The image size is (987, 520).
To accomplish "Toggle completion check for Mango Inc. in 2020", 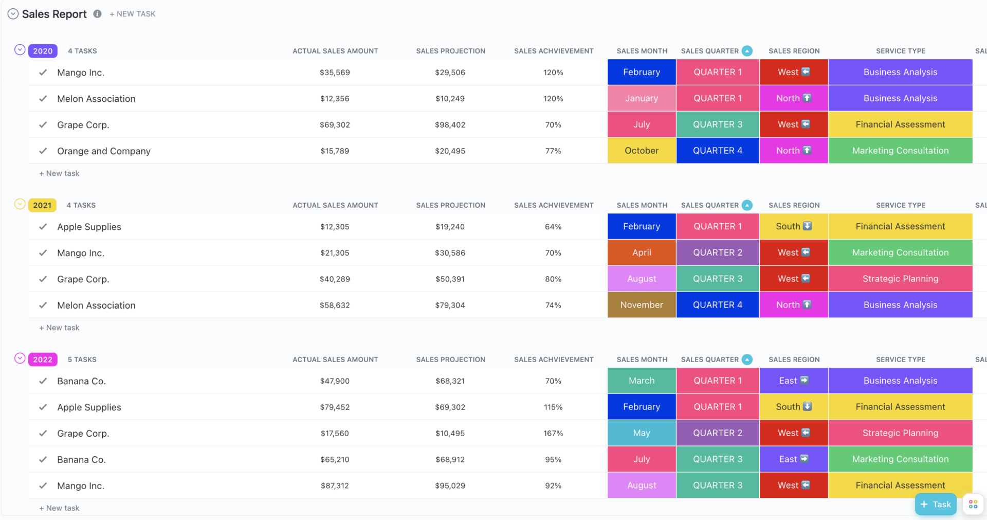I will (43, 73).
